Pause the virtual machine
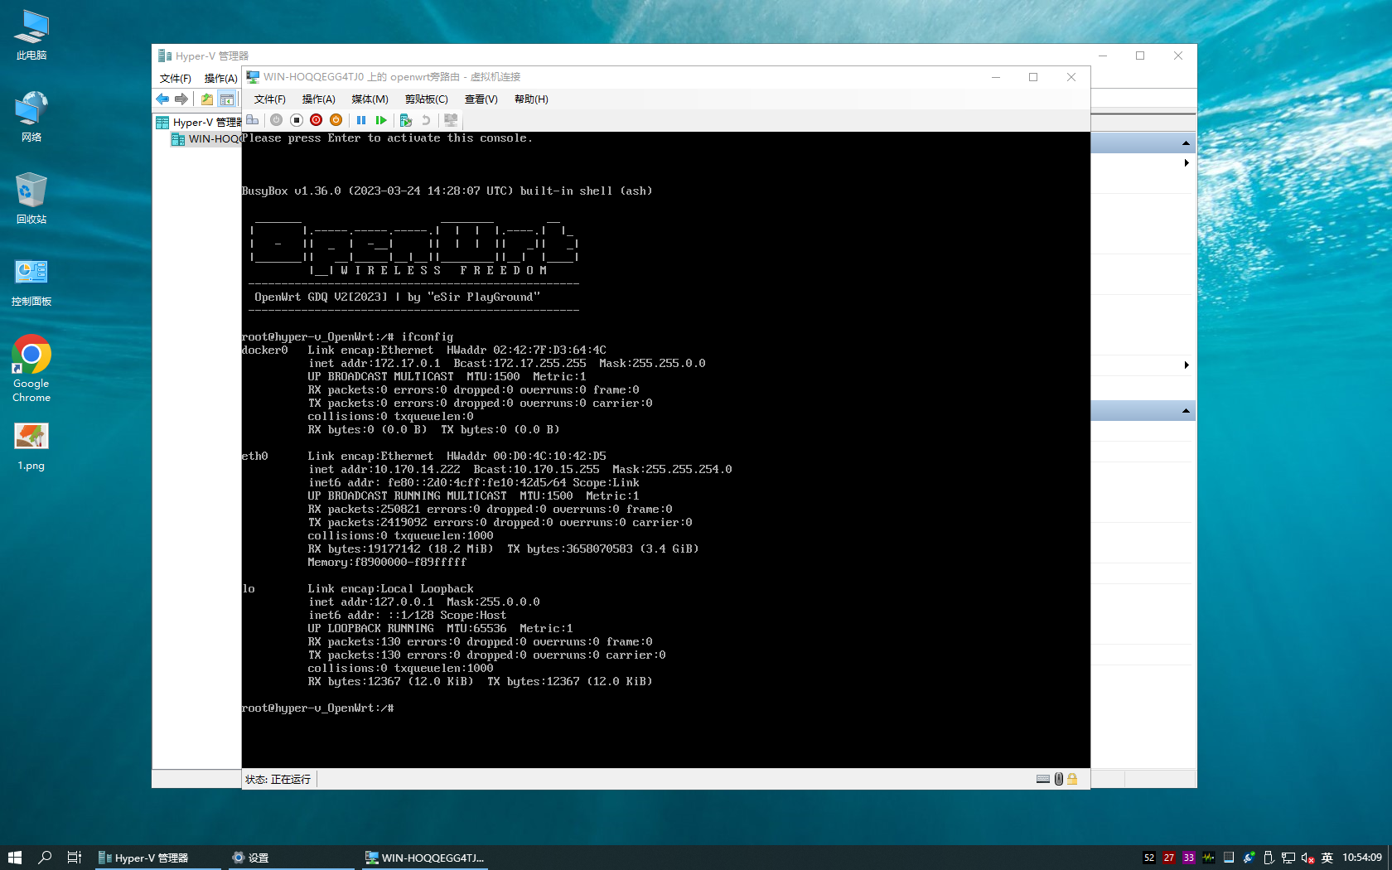The image size is (1392, 870). pos(361,120)
